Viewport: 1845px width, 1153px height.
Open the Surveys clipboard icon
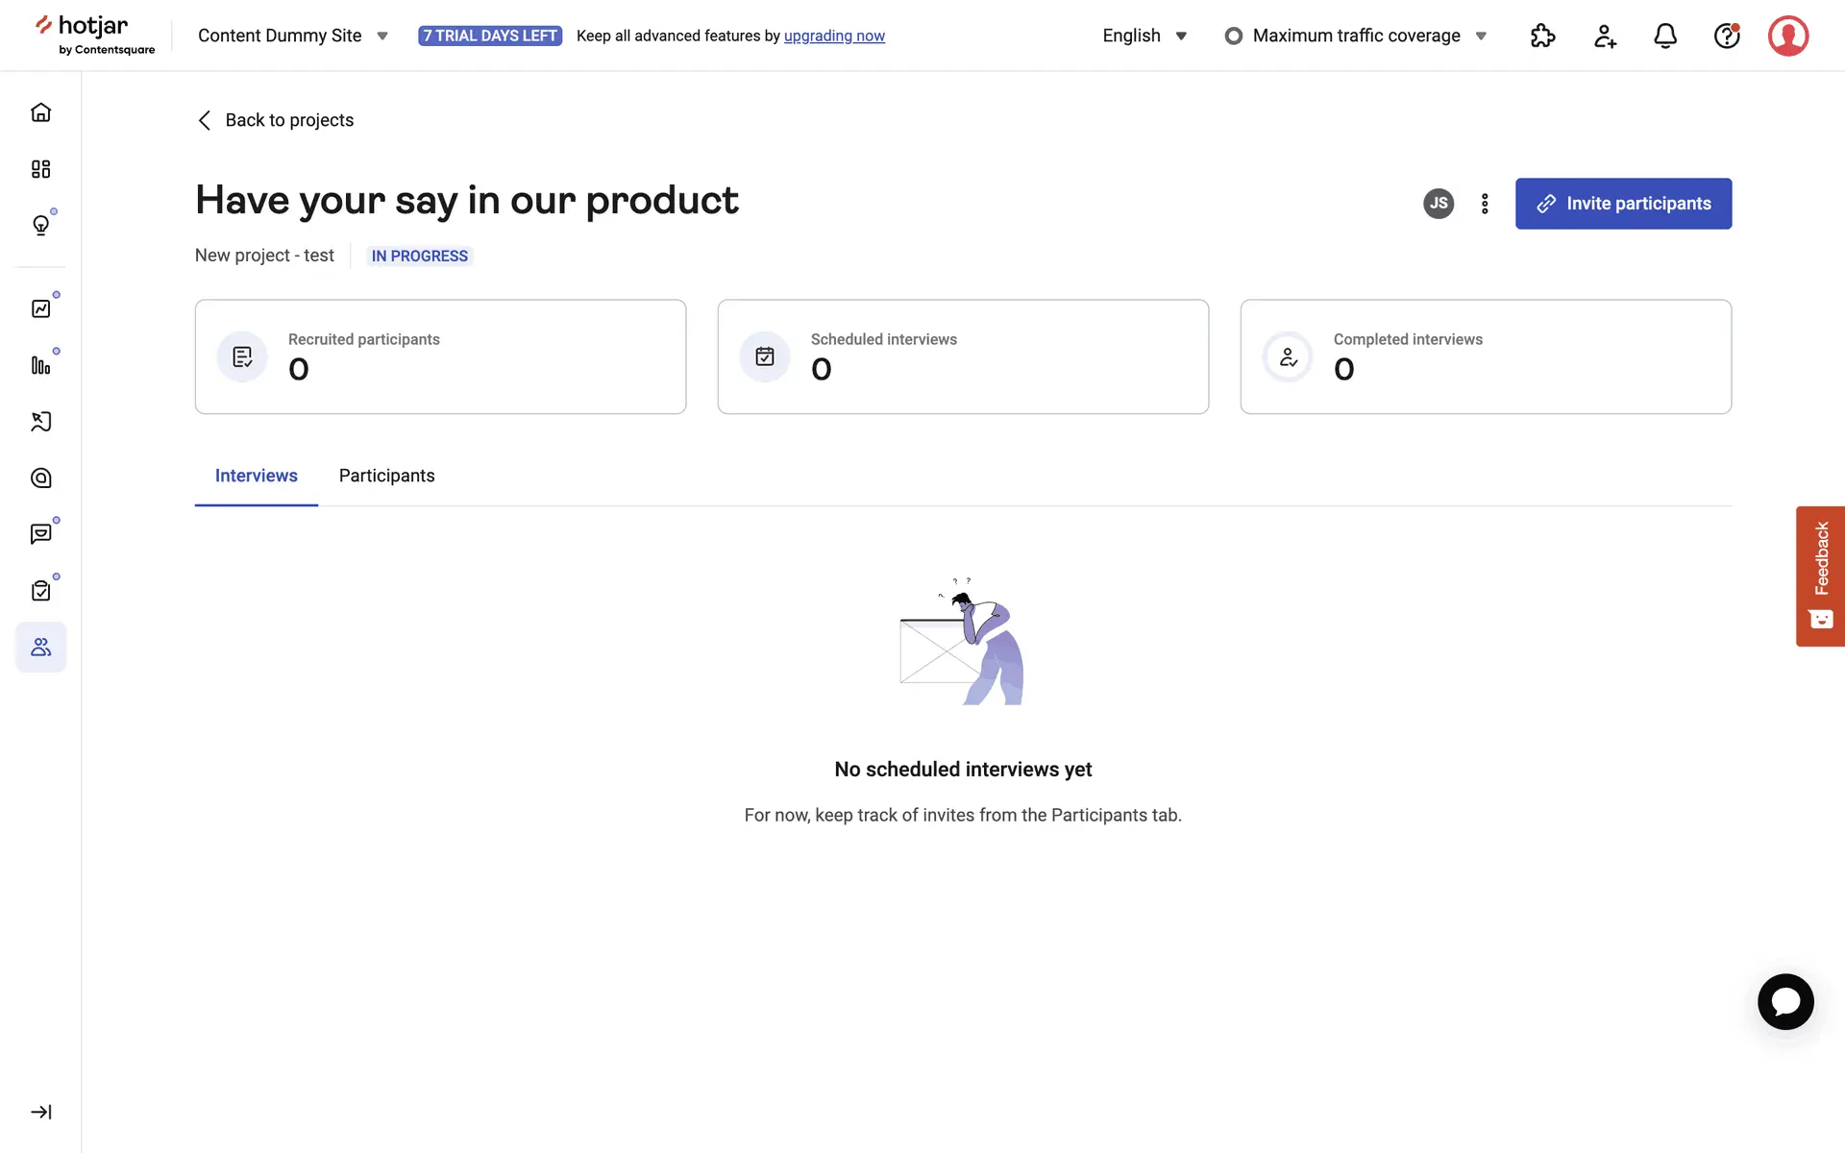coord(40,591)
